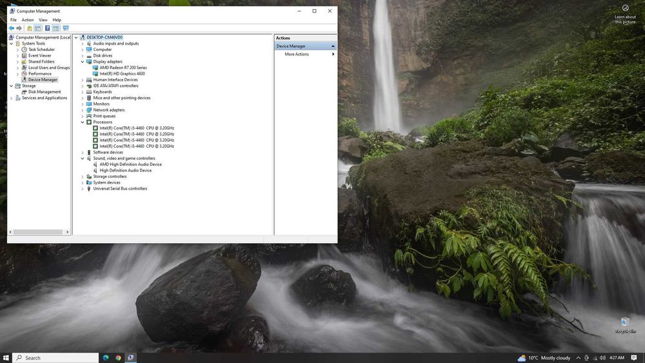Collapse the DESKTOP-CM46VD0 root node

pyautogui.click(x=76, y=37)
